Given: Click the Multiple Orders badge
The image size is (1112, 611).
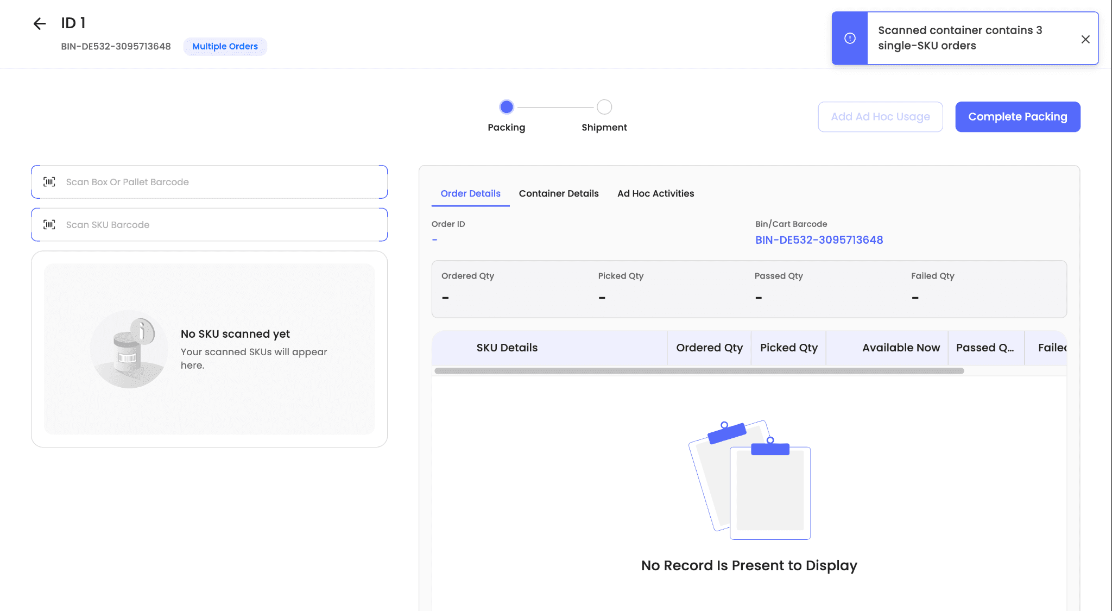Looking at the screenshot, I should click(x=225, y=47).
